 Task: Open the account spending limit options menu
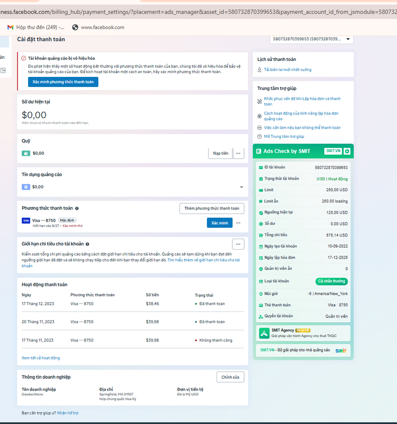click(x=238, y=244)
